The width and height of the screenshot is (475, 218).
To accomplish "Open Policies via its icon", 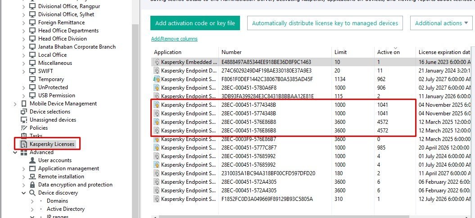I will coord(24,127).
